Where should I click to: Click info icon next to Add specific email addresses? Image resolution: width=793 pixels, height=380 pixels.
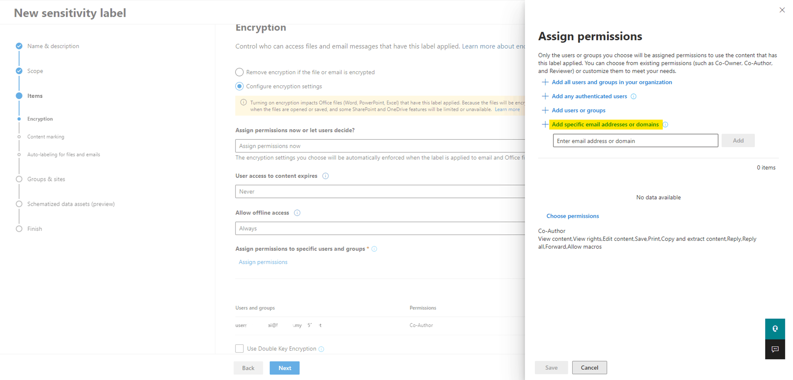tap(665, 125)
